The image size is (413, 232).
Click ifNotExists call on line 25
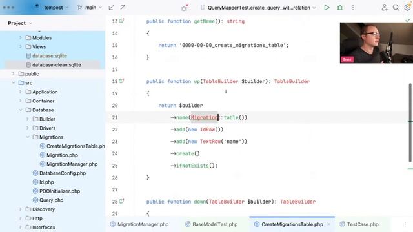click(x=192, y=166)
